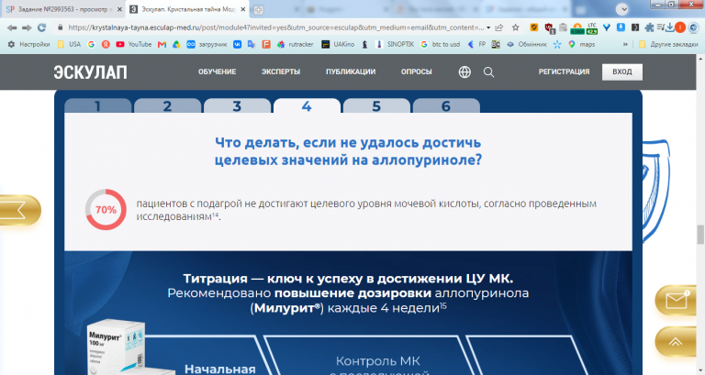Image resolution: width=705 pixels, height=375 pixels.
Task: Click the search magnifier in site header
Action: (x=488, y=72)
